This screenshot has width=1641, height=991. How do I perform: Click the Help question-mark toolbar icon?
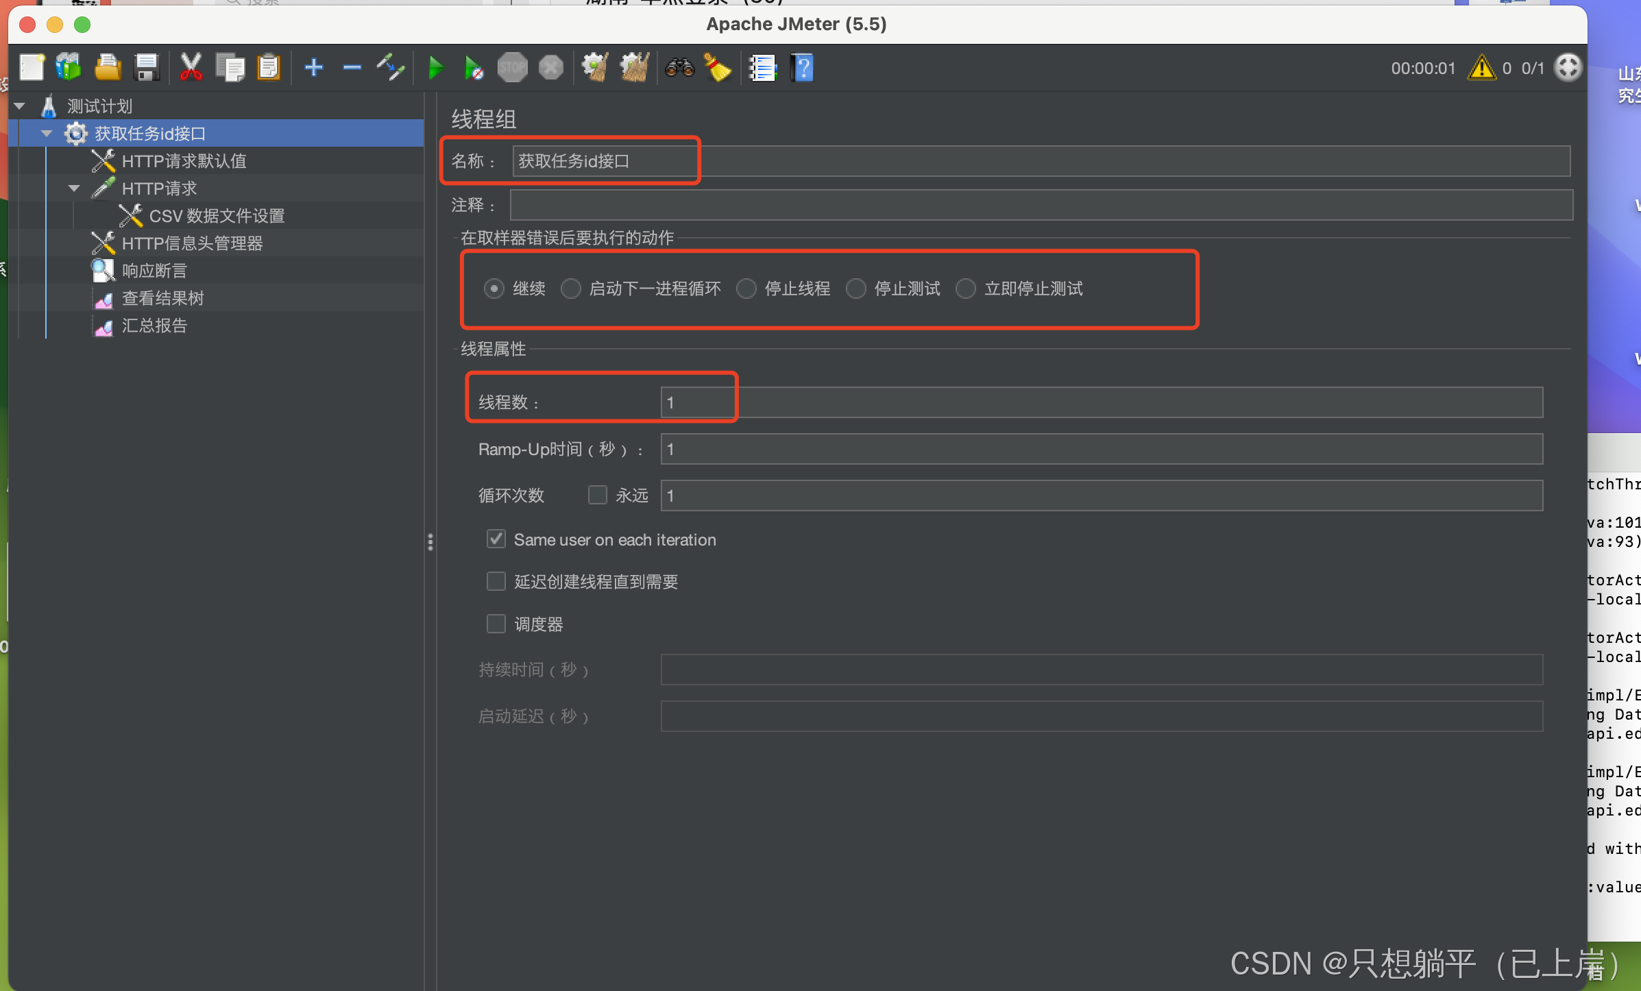pos(801,68)
